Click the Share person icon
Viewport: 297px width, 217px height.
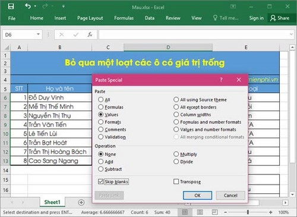[x=273, y=18]
